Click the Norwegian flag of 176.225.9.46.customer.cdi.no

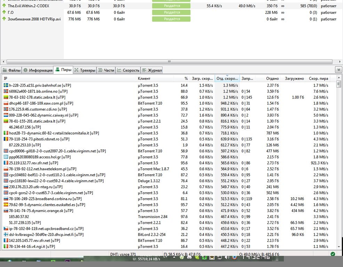(6, 109)
